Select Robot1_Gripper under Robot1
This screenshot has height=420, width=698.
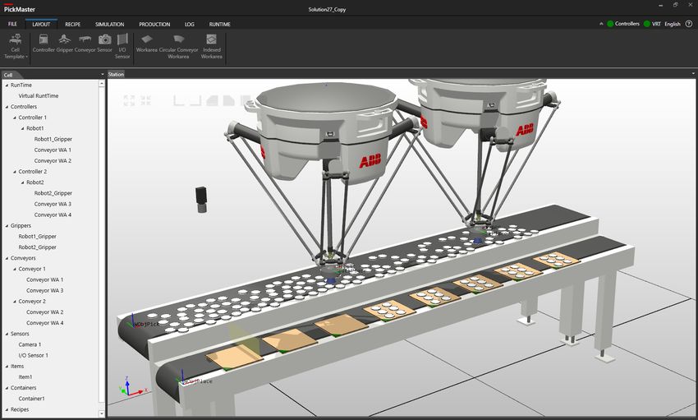pos(53,139)
